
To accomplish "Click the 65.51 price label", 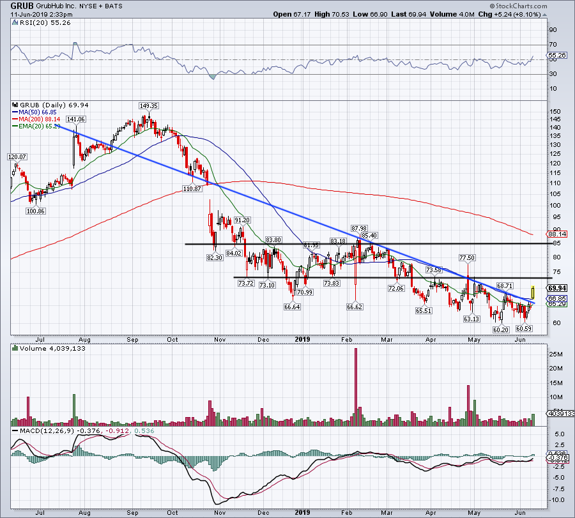I will click(x=424, y=310).
